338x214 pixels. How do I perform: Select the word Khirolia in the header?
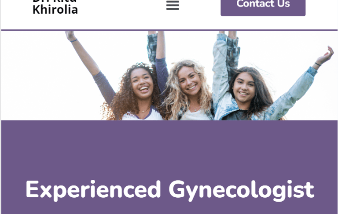55,10
